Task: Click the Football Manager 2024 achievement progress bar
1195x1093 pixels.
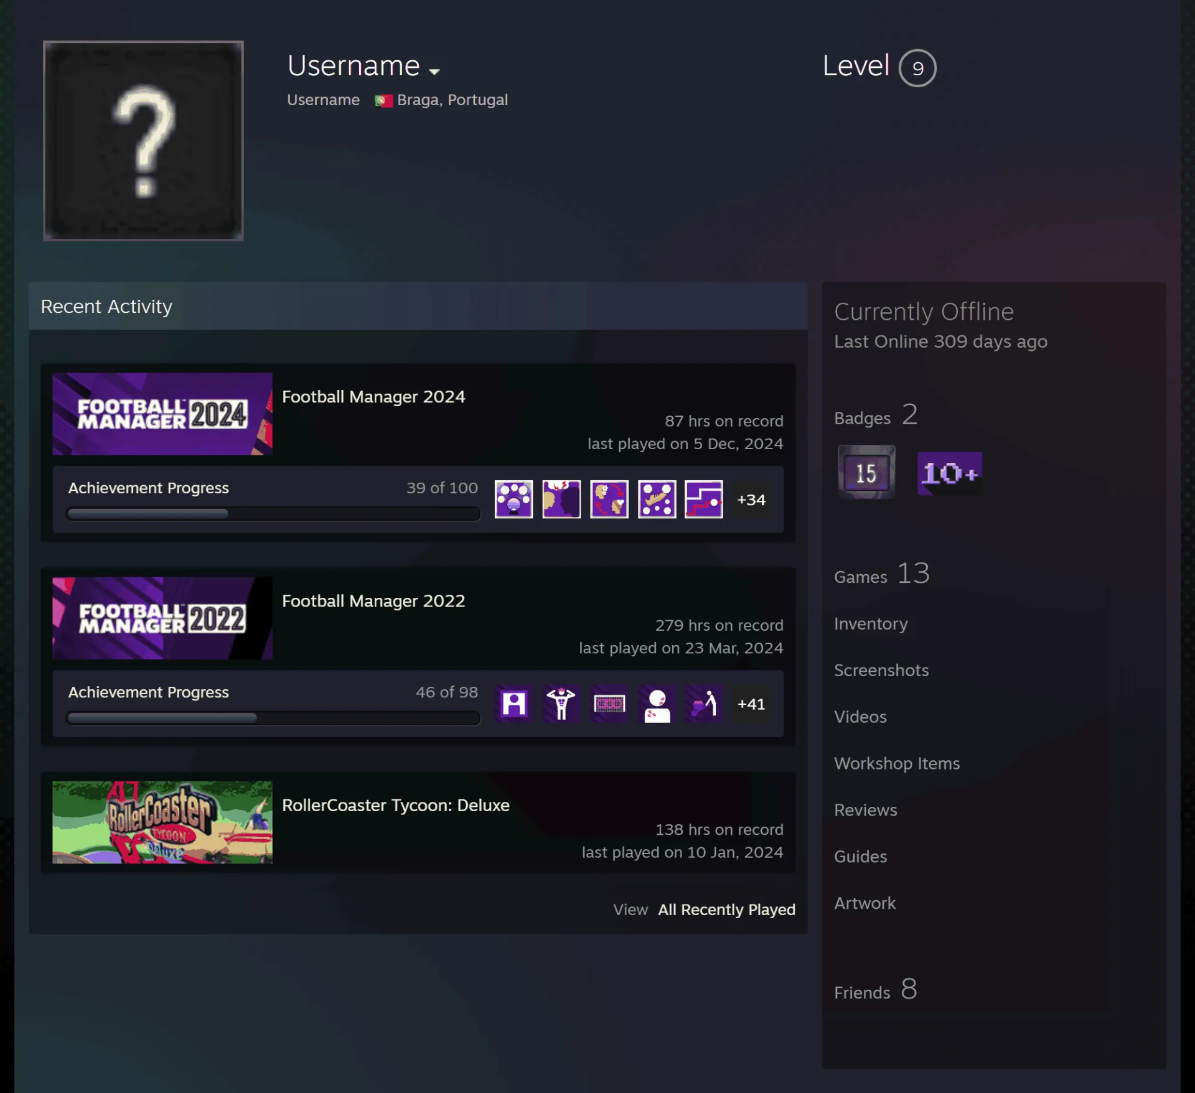Action: click(273, 514)
